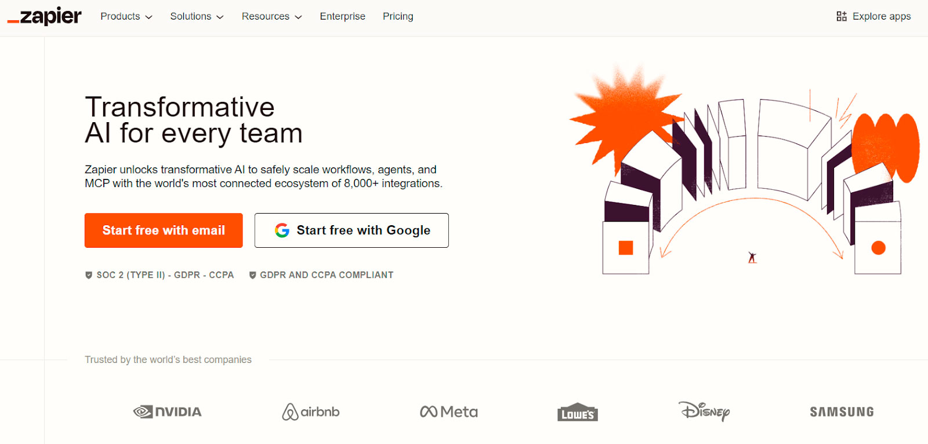Click the Airbnb logo
The width and height of the screenshot is (928, 444).
pyautogui.click(x=311, y=412)
